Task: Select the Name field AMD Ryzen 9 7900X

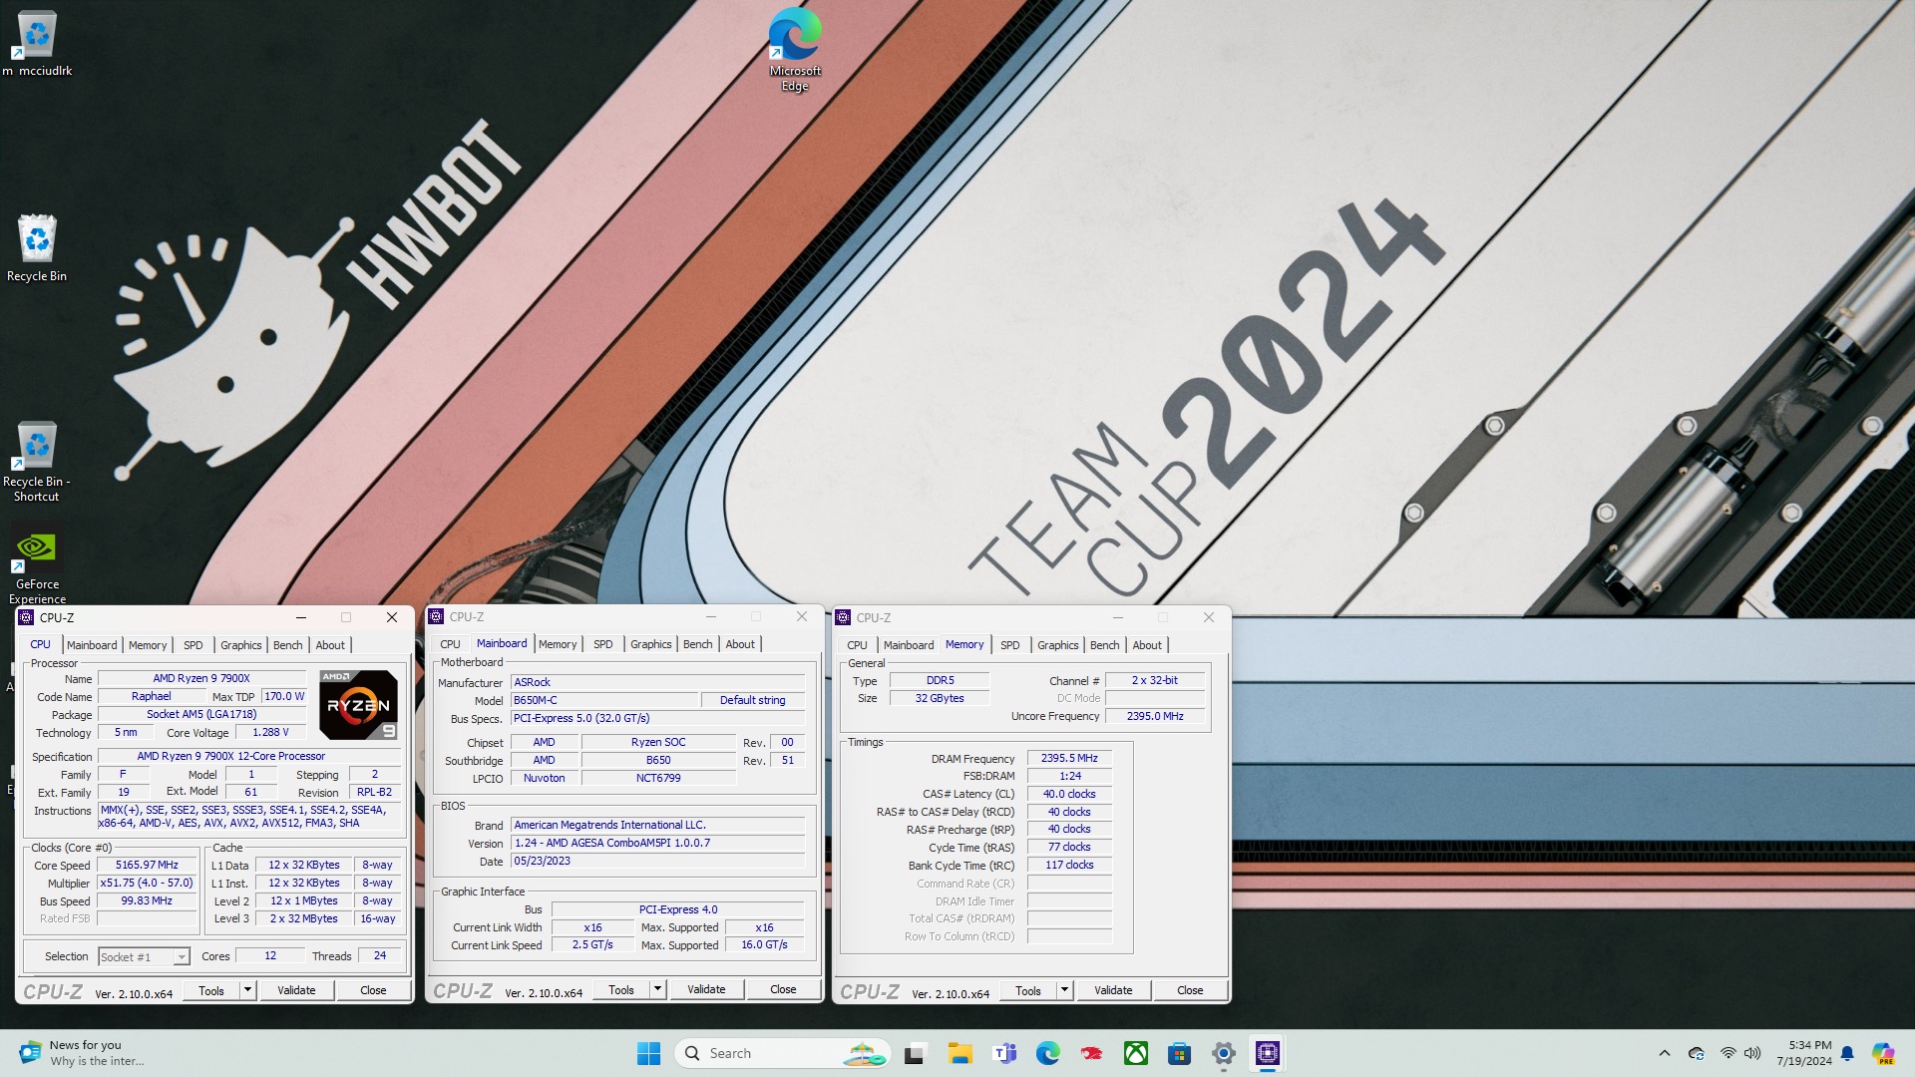Action: pyautogui.click(x=201, y=678)
